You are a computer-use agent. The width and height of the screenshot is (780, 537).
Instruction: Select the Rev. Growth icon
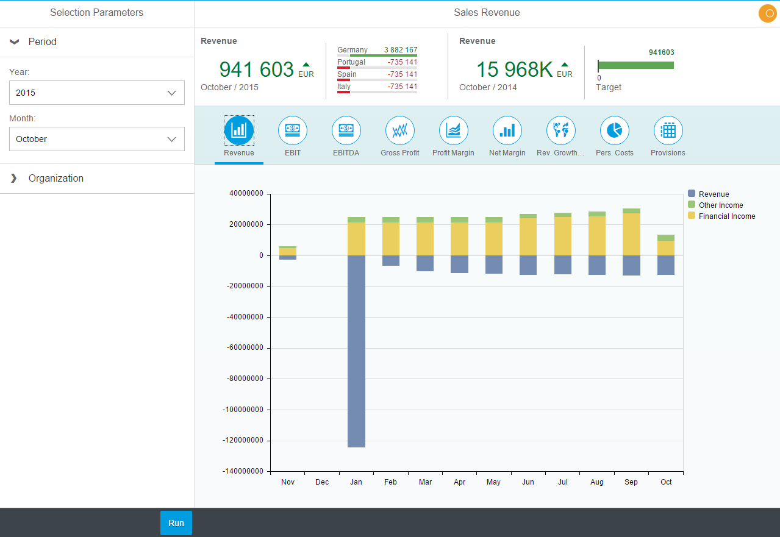(560, 130)
